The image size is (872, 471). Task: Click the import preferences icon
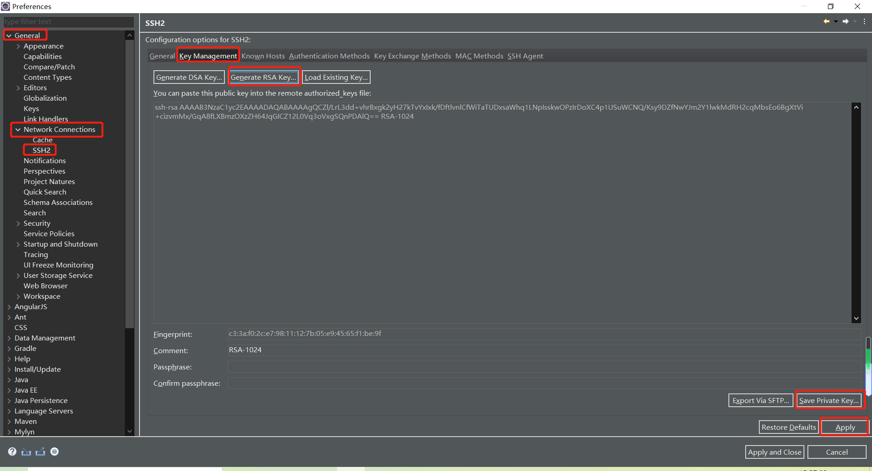point(26,452)
